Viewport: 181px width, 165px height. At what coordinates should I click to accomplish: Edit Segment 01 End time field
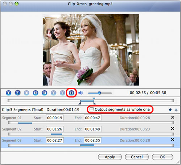coord(93,118)
